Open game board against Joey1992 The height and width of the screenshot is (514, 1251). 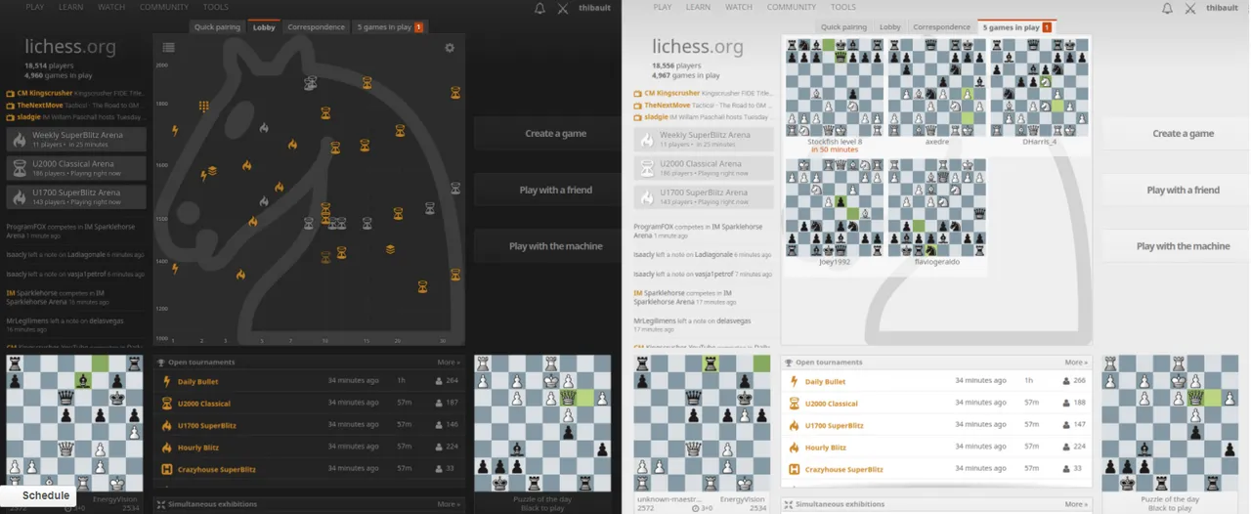(835, 208)
